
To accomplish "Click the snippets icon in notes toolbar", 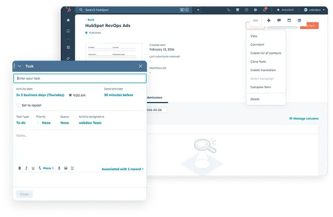I will (72, 168).
